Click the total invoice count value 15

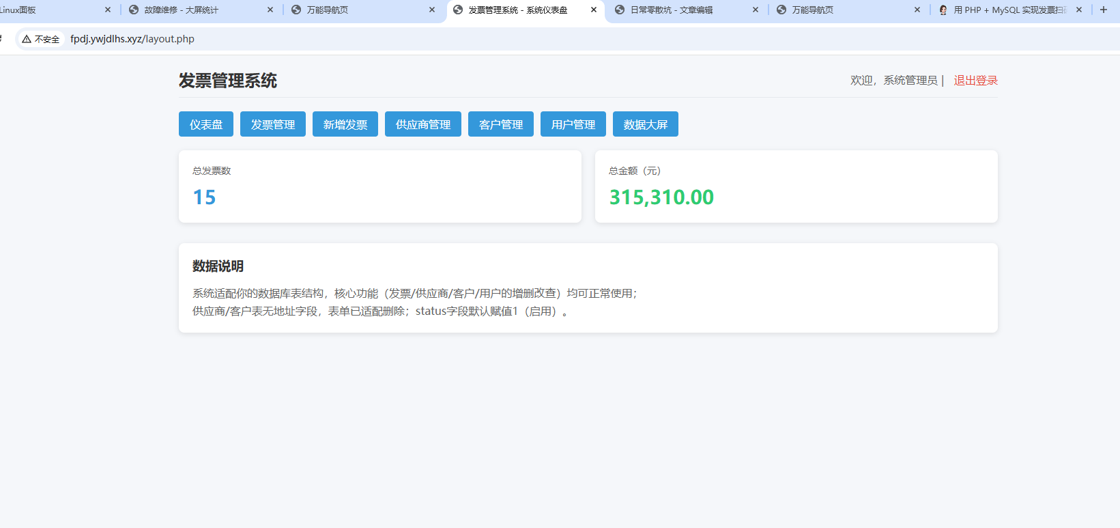(x=204, y=197)
